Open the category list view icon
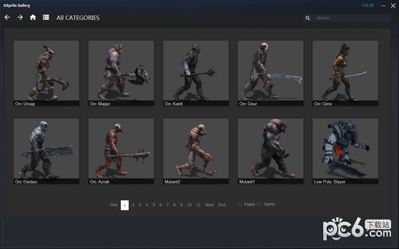Screen dimensions: 399x249 point(46,17)
